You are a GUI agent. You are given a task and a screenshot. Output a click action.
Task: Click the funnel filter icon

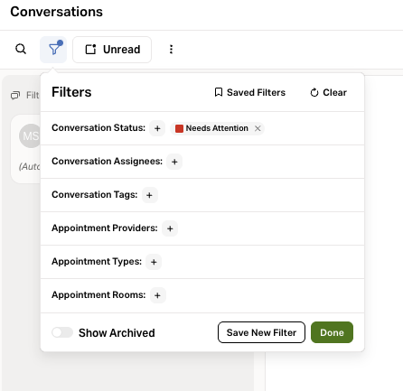(53, 50)
